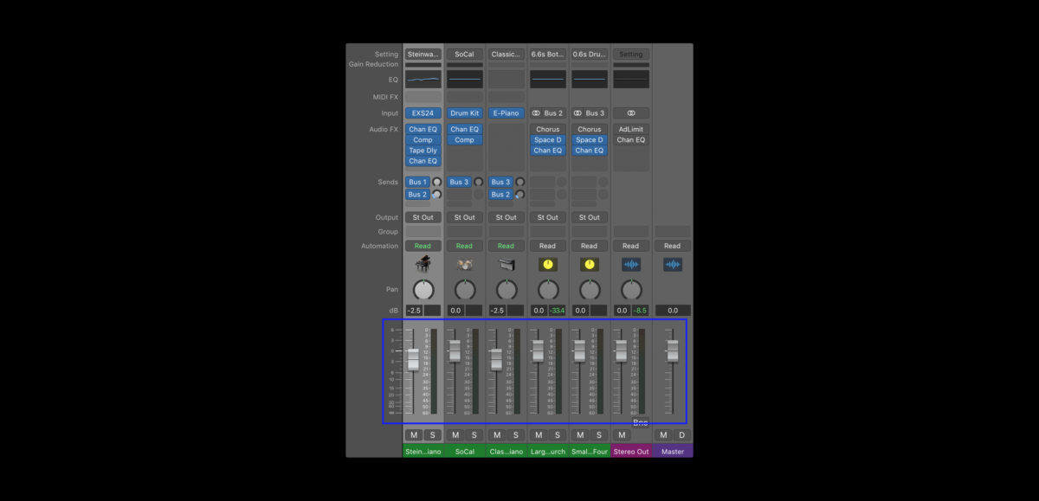Screen dimensions: 1039x501
Task: Click the yellow clock icon on Smal...Four bus
Action: point(589,264)
